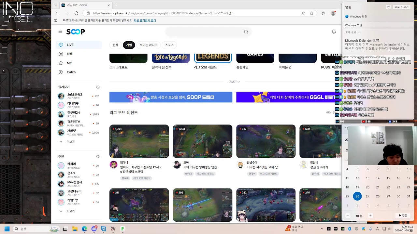Screen dimensions: 417x234
Task: Select calendar date 27
Action: [367, 196]
